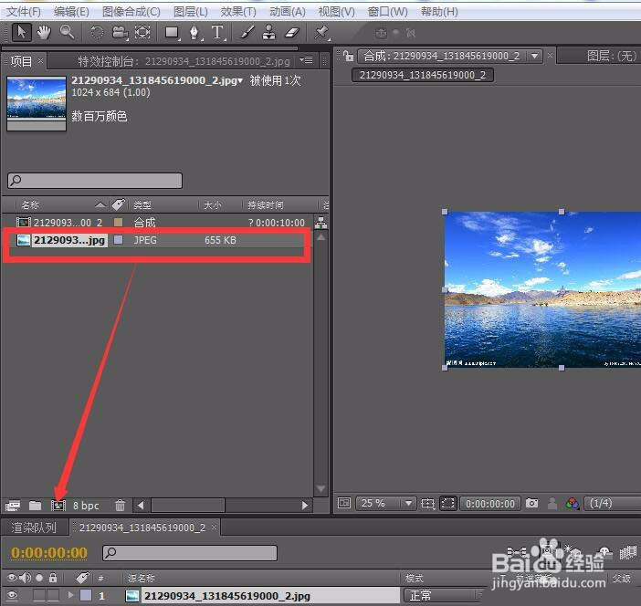
Task: Switch to the 项目 panel tab
Action: [21, 61]
